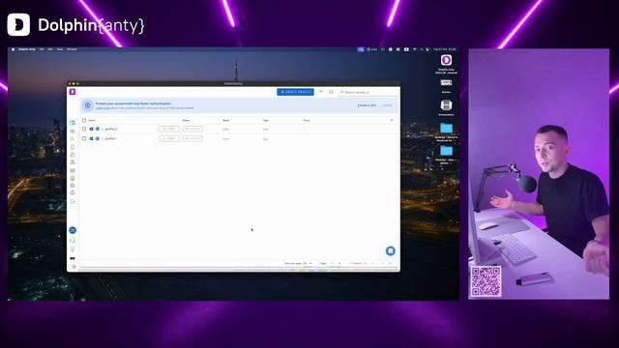Click the Wi-Fi icon in macOS menu bar
This screenshot has width=619, height=348.
click(415, 49)
